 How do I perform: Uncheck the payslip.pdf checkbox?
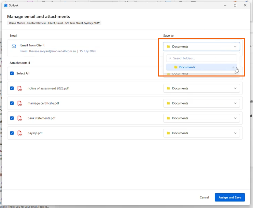(x=12, y=133)
